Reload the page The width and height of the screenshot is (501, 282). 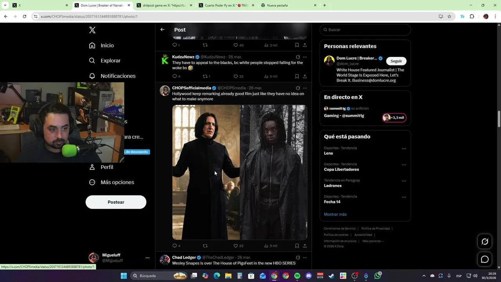[x=24, y=16]
